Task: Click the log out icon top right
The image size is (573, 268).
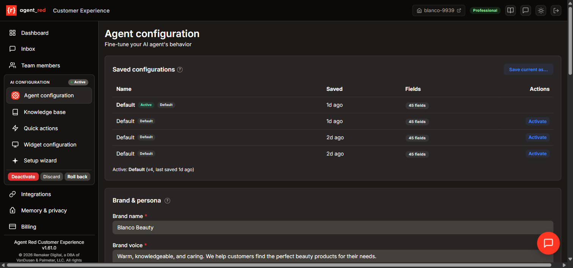Action: [x=556, y=10]
